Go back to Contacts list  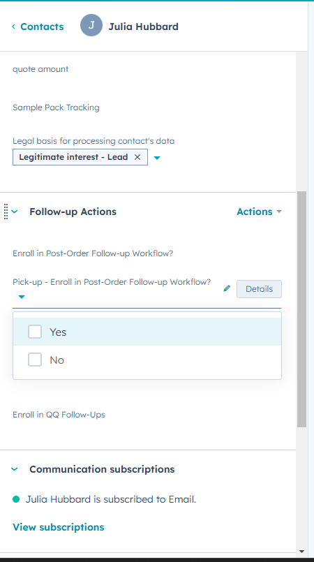click(x=42, y=27)
